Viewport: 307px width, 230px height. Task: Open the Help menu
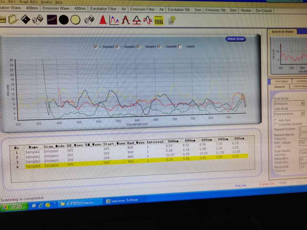[59, 2]
